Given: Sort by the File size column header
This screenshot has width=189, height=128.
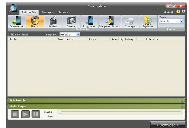Looking at the screenshot, I should 148,39.
